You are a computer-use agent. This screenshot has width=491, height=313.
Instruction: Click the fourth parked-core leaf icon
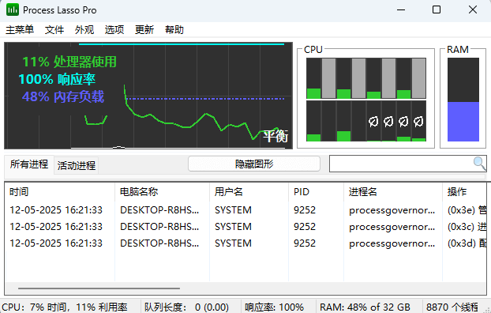click(x=418, y=122)
